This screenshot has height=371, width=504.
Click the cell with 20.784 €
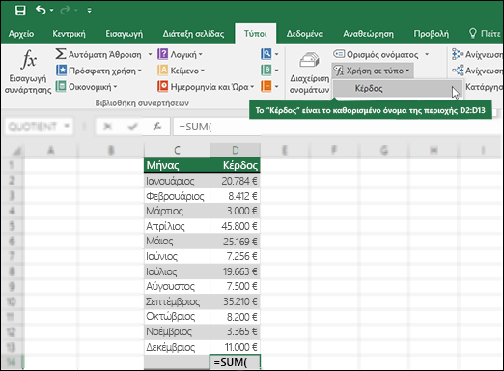[x=235, y=181]
